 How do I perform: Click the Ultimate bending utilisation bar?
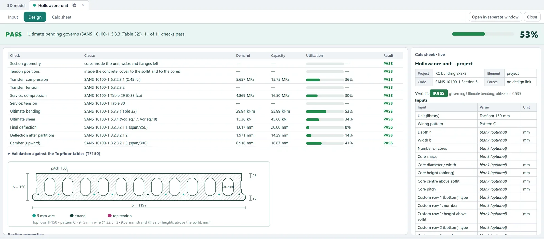tap(325, 112)
